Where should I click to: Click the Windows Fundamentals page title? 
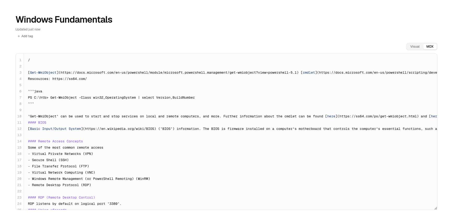coord(64,20)
